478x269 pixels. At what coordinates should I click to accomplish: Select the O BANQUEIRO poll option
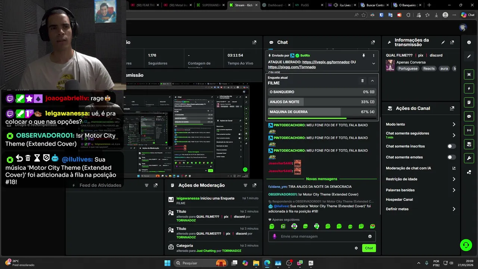322,92
